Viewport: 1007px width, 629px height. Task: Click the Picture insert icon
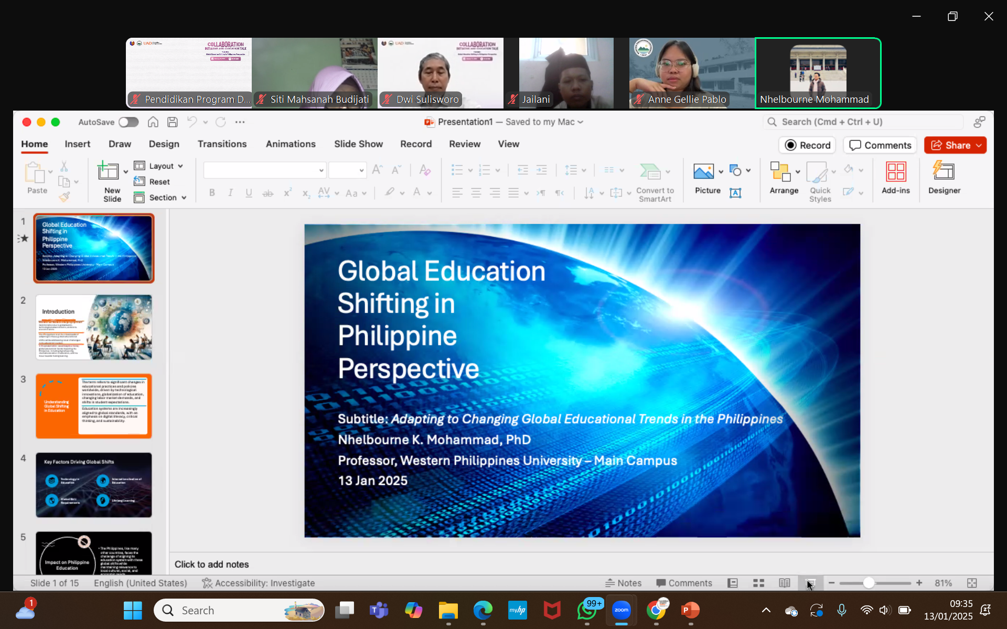[703, 172]
